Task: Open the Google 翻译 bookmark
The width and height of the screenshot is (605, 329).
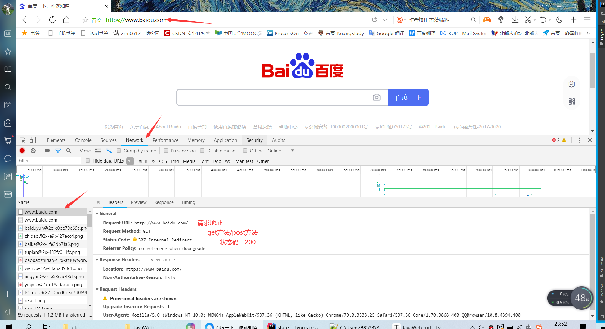Action: click(386, 33)
